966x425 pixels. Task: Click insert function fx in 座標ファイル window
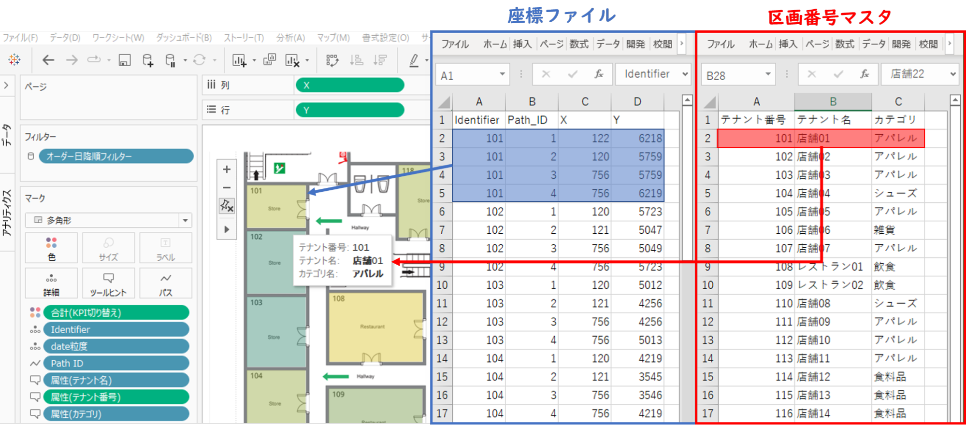tap(599, 74)
